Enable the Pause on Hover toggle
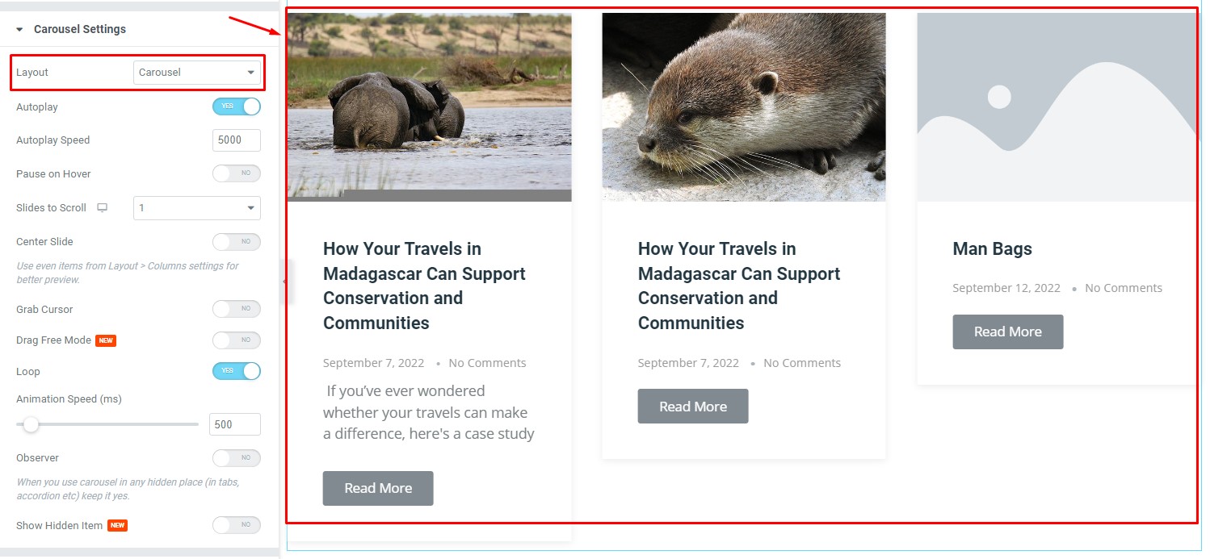 [237, 173]
